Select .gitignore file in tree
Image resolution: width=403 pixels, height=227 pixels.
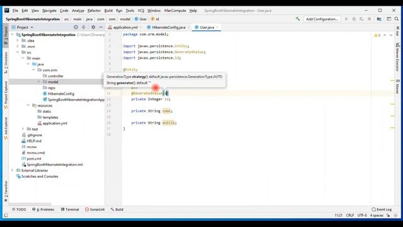tap(32, 135)
